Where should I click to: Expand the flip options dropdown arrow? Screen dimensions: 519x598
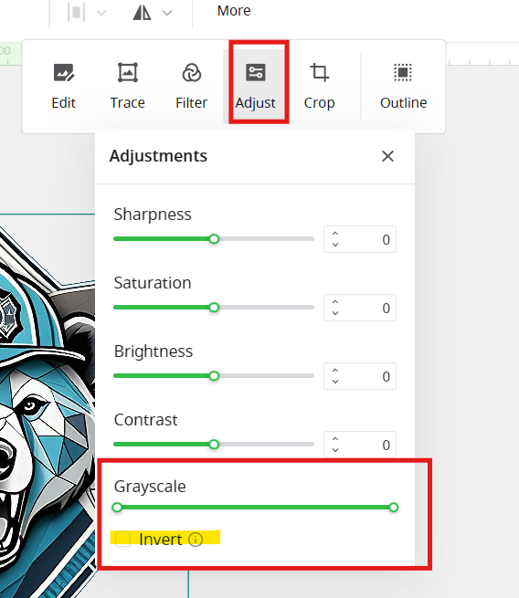(167, 13)
